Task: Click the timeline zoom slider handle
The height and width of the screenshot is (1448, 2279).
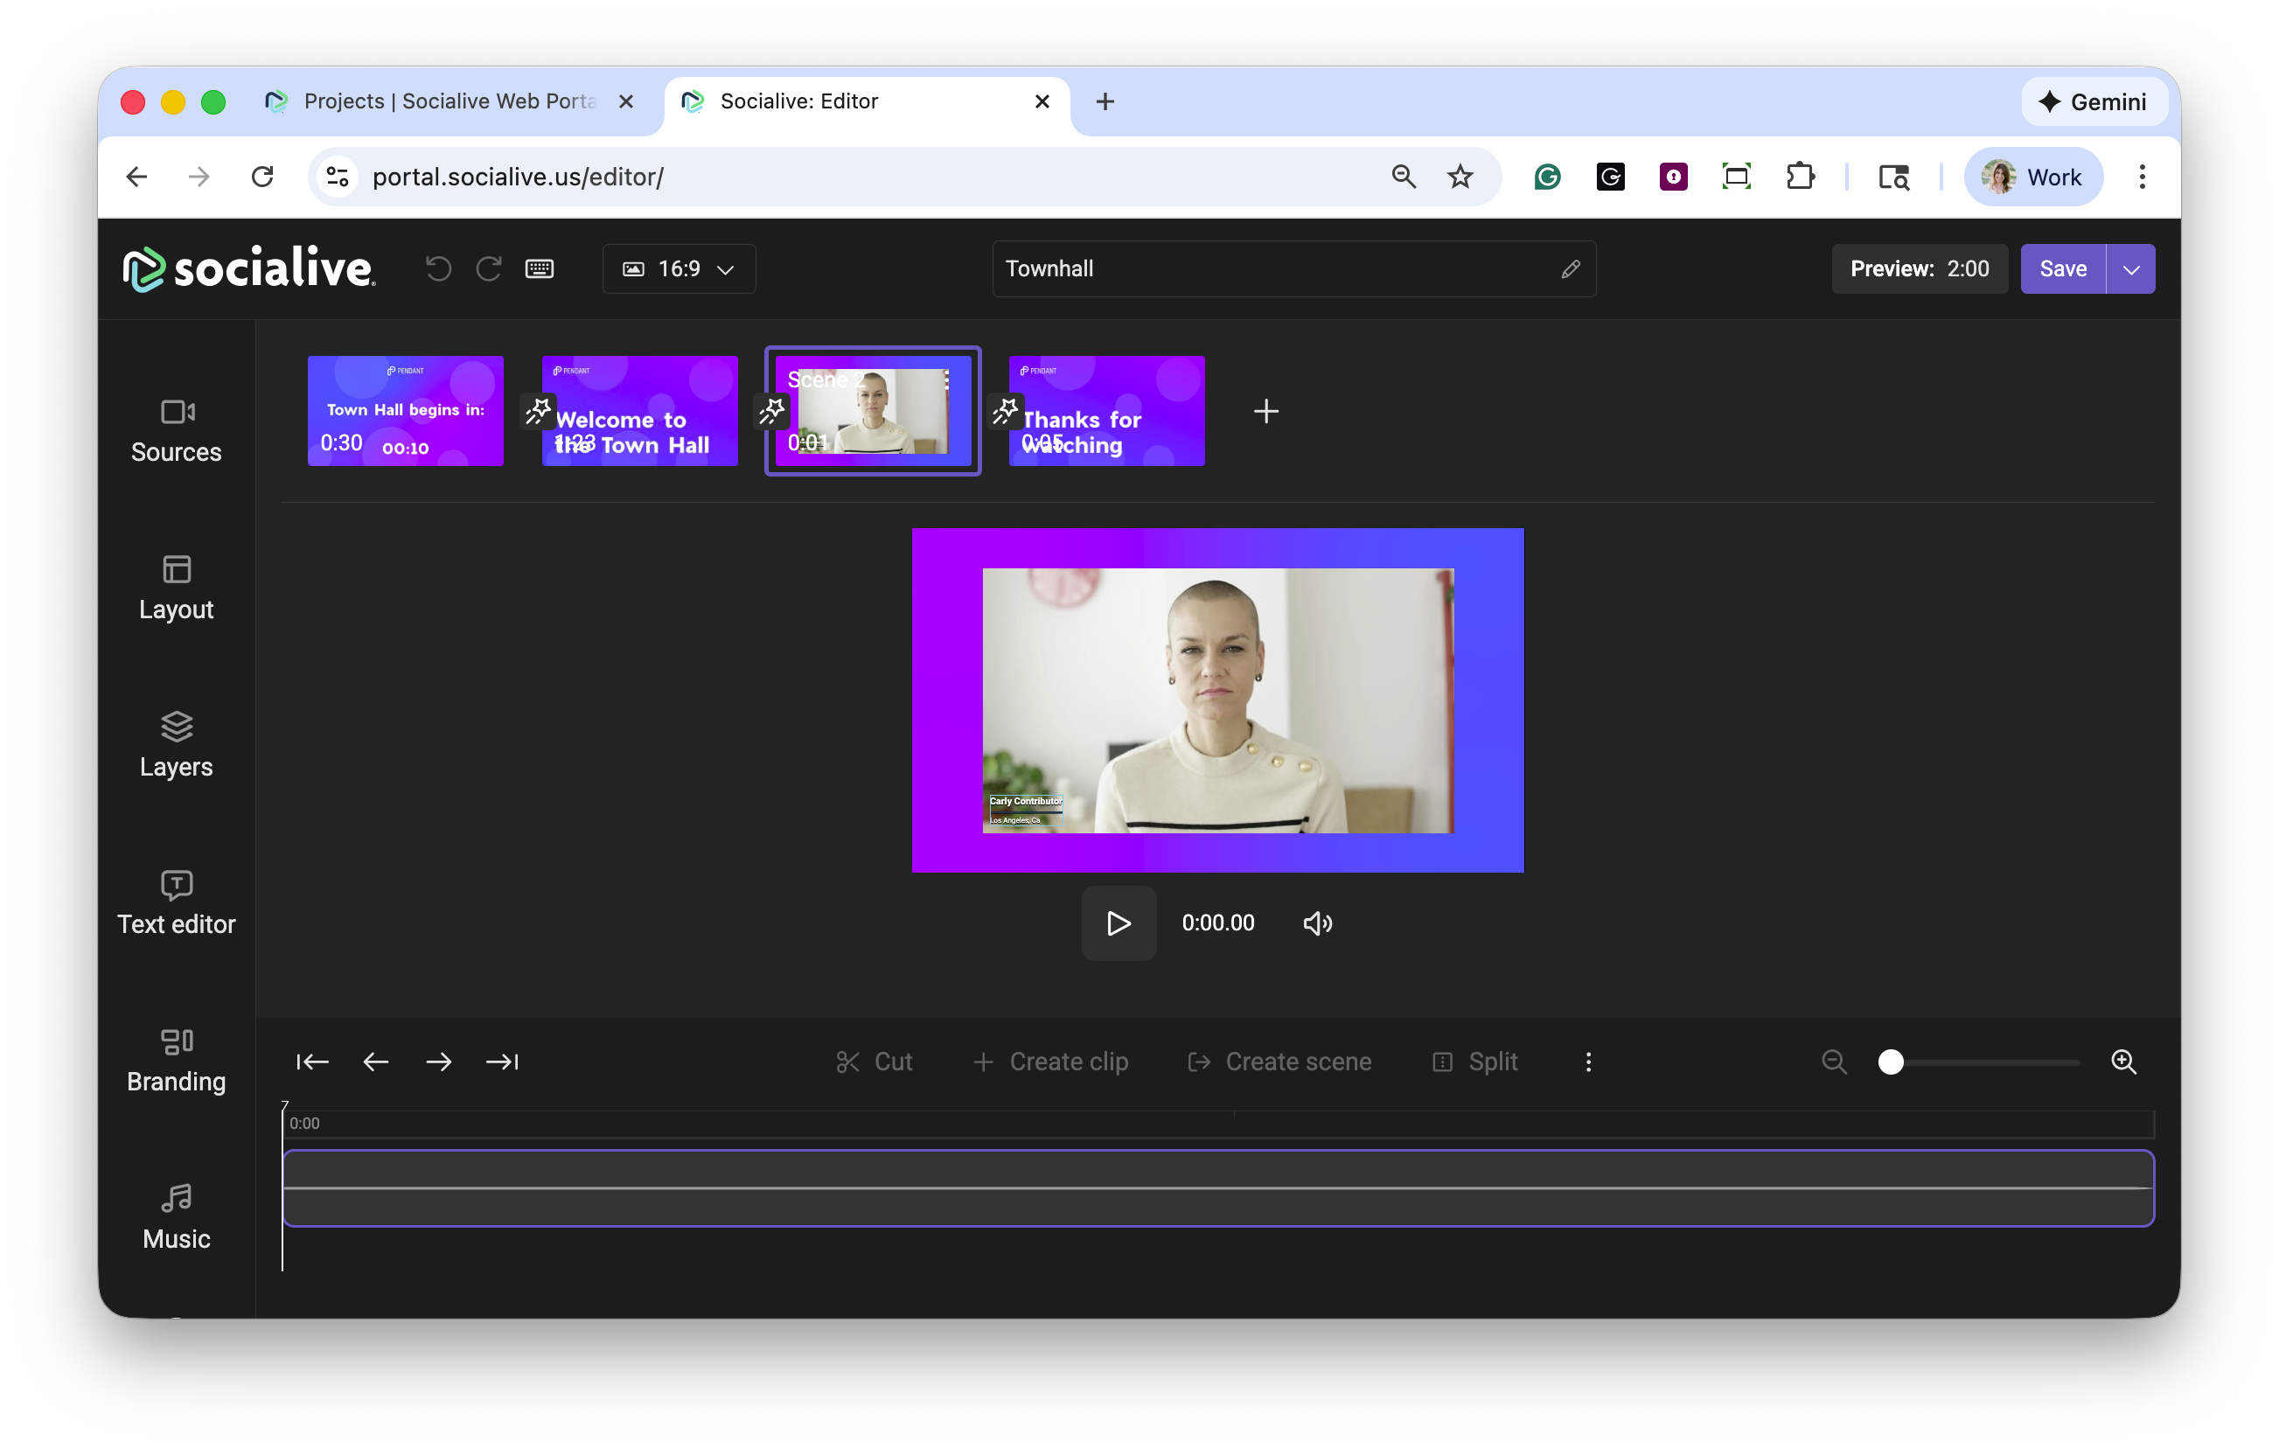Action: pos(1890,1062)
